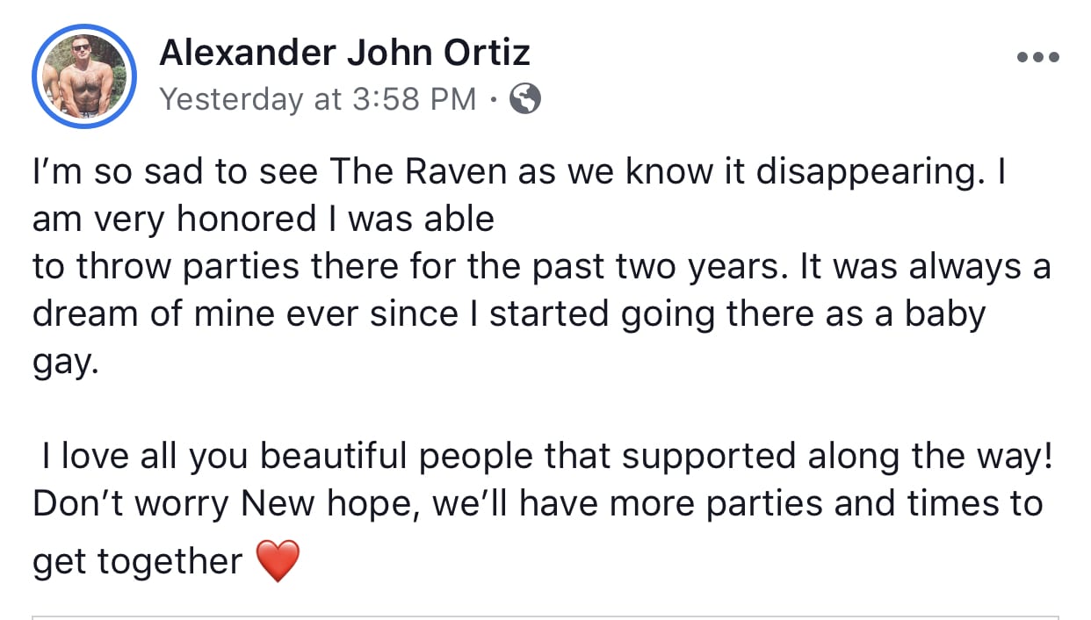Screen dimensions: 1091x620
Task: Open the three-dot post options menu
Action: tap(1037, 58)
